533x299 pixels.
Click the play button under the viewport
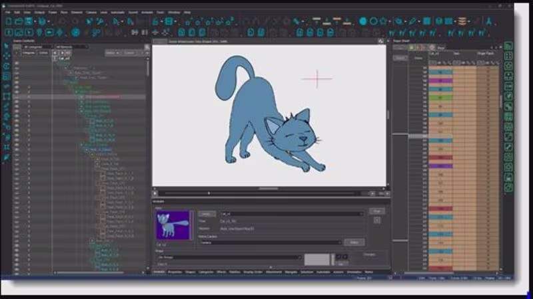click(155, 193)
